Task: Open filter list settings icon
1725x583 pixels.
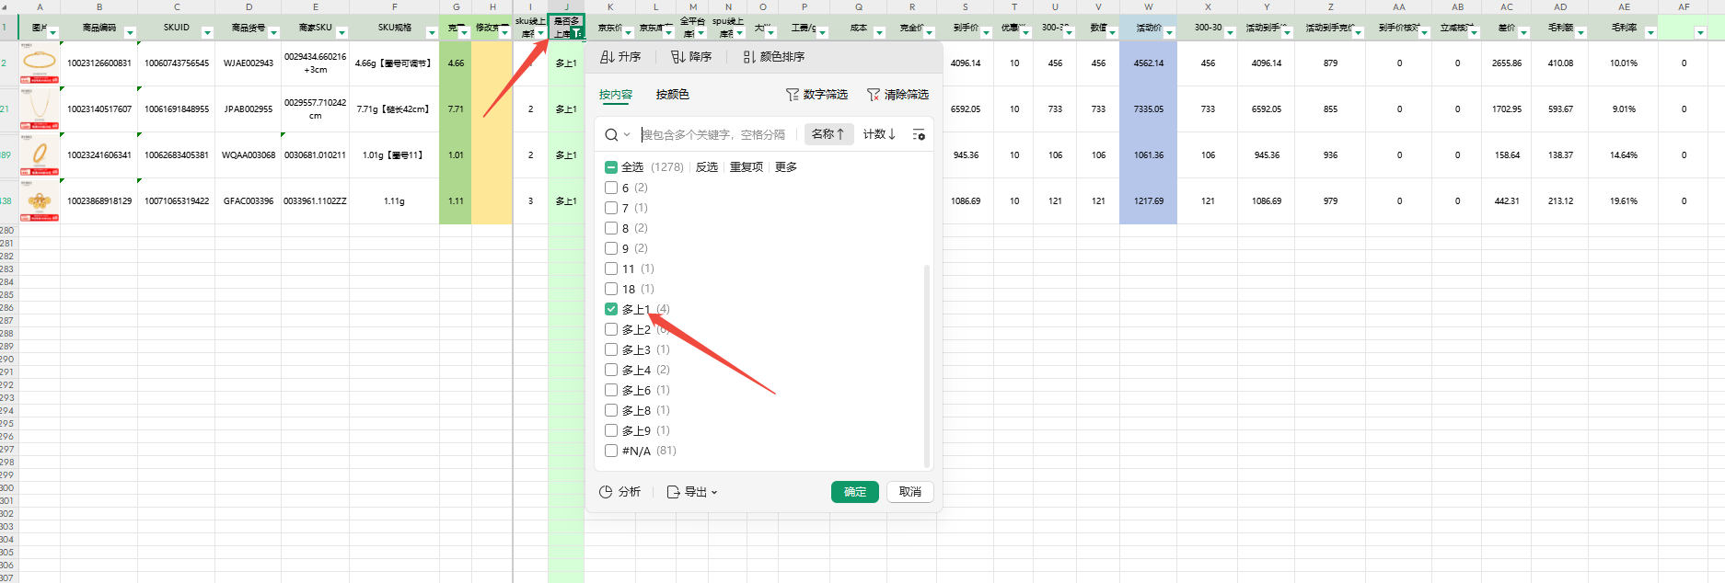Action: coord(918,135)
